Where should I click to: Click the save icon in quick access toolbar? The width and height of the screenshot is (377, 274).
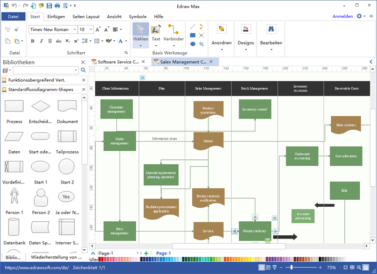pos(50,5)
